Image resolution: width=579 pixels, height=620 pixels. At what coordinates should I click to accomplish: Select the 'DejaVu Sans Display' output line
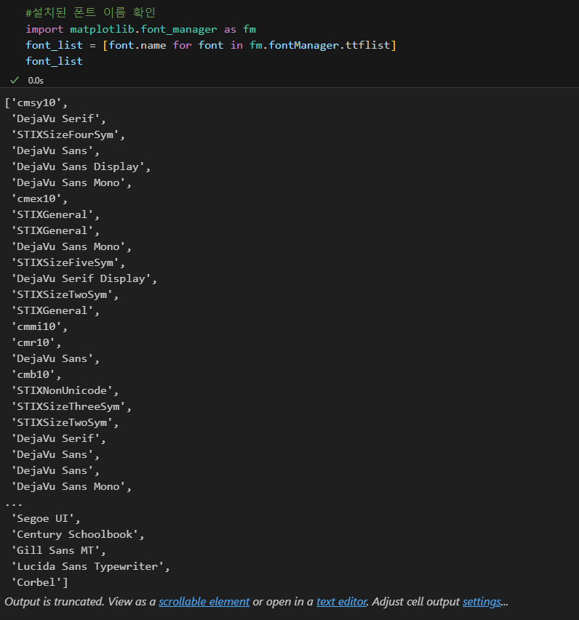coord(80,166)
